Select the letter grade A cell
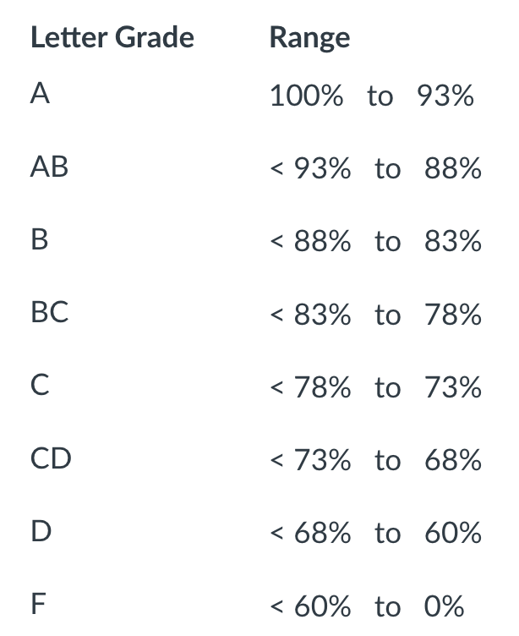The width and height of the screenshot is (519, 636). click(40, 96)
